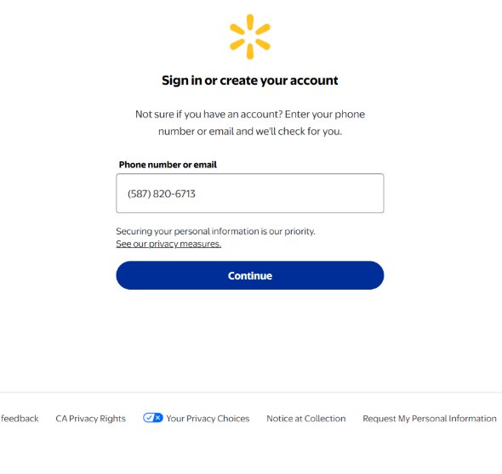Click the Securing your personal information sentence

(x=215, y=231)
